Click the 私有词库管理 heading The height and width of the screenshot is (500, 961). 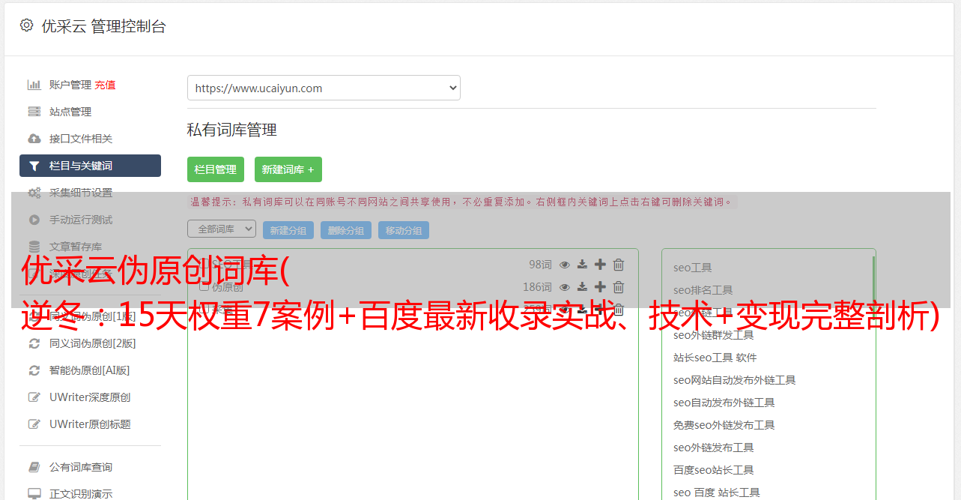[232, 130]
